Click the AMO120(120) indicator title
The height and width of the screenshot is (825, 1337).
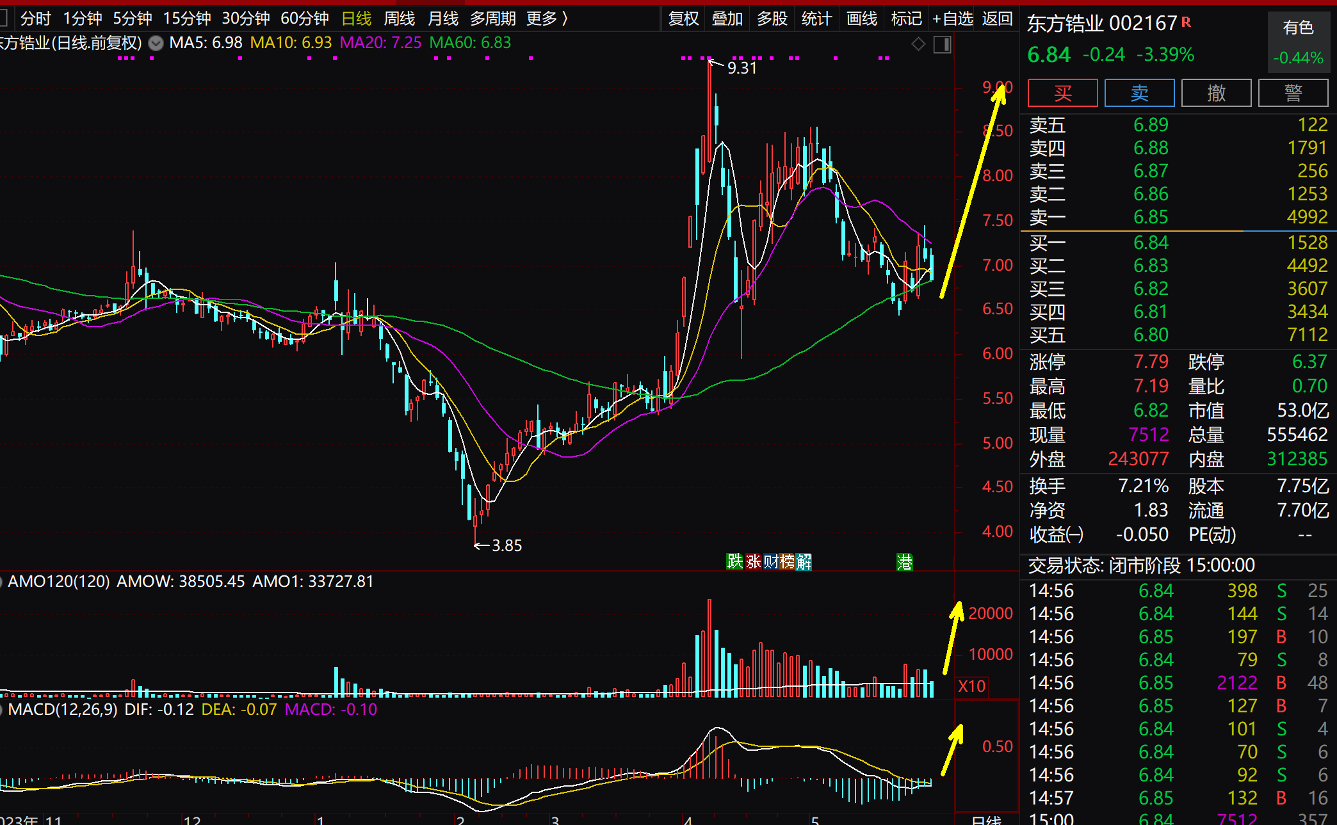58,581
